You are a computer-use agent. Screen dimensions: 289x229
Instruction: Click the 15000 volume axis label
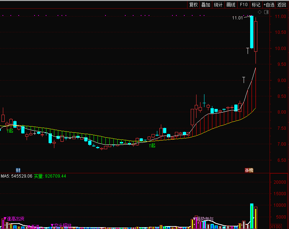coord(280,194)
